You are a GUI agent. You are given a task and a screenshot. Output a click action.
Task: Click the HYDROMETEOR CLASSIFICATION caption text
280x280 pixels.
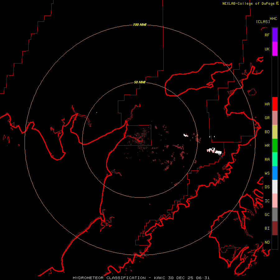tap(109, 278)
